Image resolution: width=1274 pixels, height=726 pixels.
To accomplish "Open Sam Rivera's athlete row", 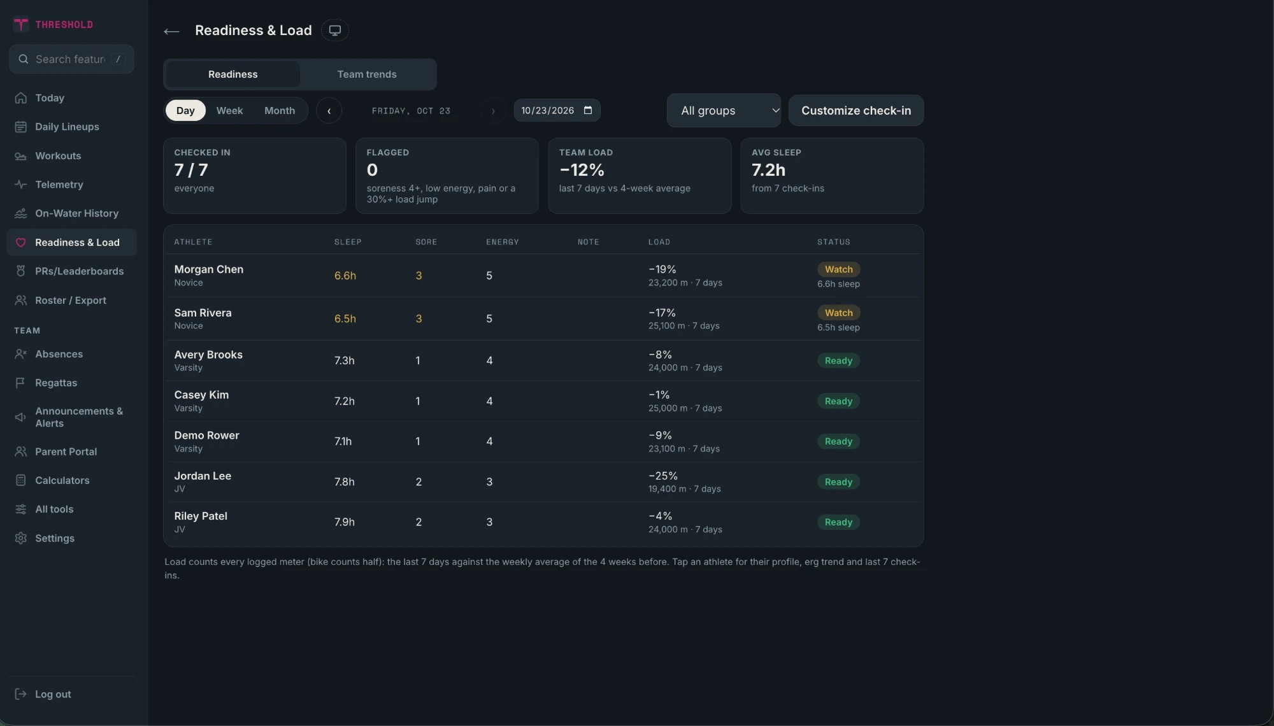I will coord(543,319).
